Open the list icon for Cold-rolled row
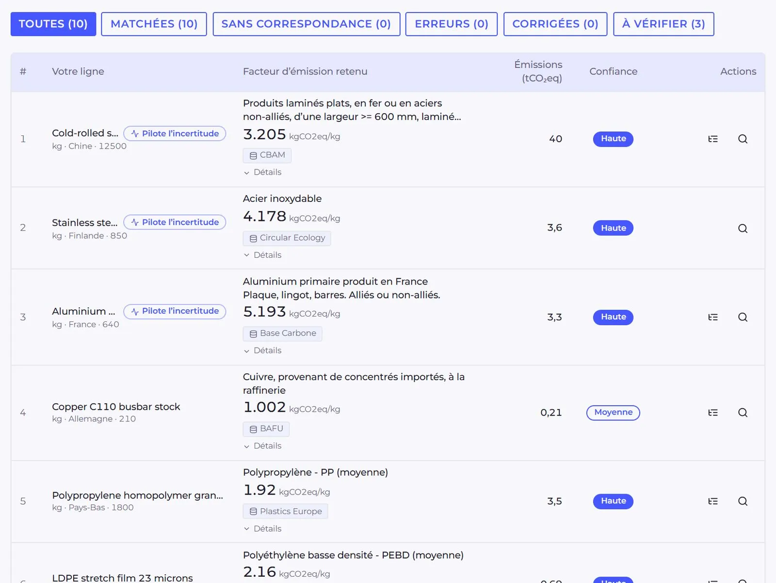The width and height of the screenshot is (776, 583). 713,139
